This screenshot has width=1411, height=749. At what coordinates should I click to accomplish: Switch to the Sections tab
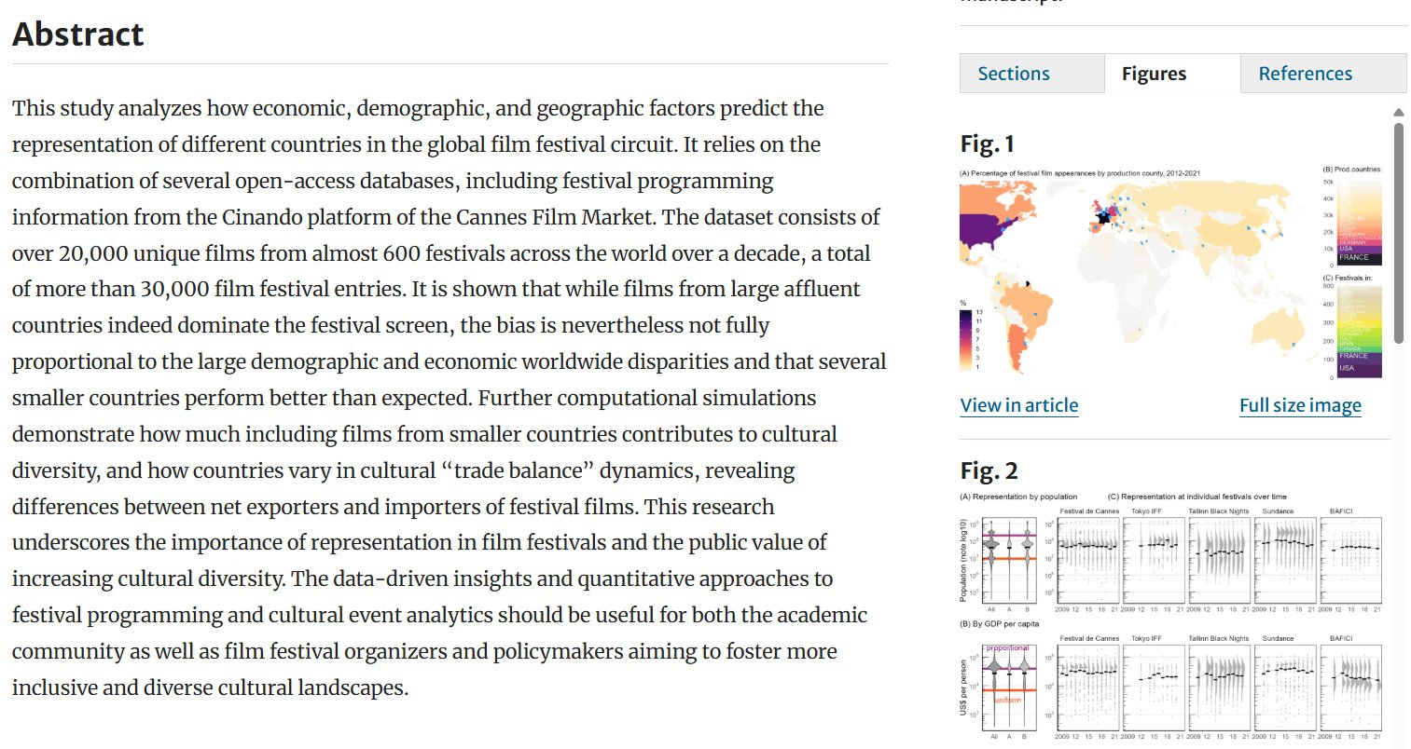[1014, 74]
